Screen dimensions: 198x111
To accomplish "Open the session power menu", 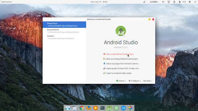I will [195, 2].
